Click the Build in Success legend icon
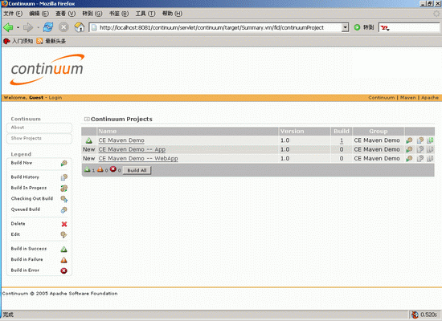 click(64, 250)
